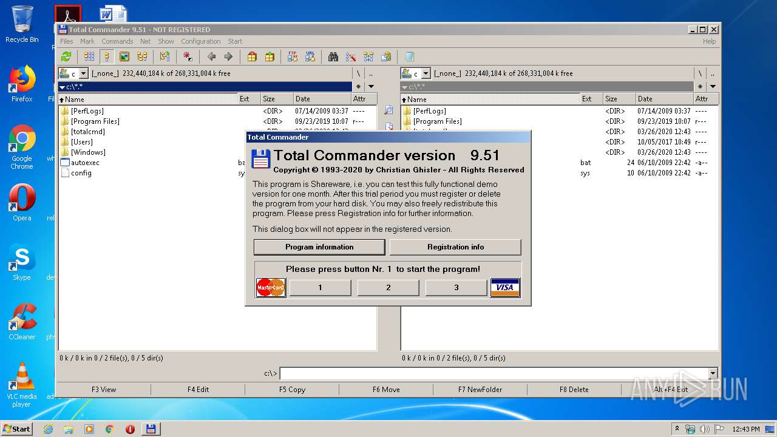Click the VISA icon in dialog
The image size is (777, 437).
(x=505, y=288)
